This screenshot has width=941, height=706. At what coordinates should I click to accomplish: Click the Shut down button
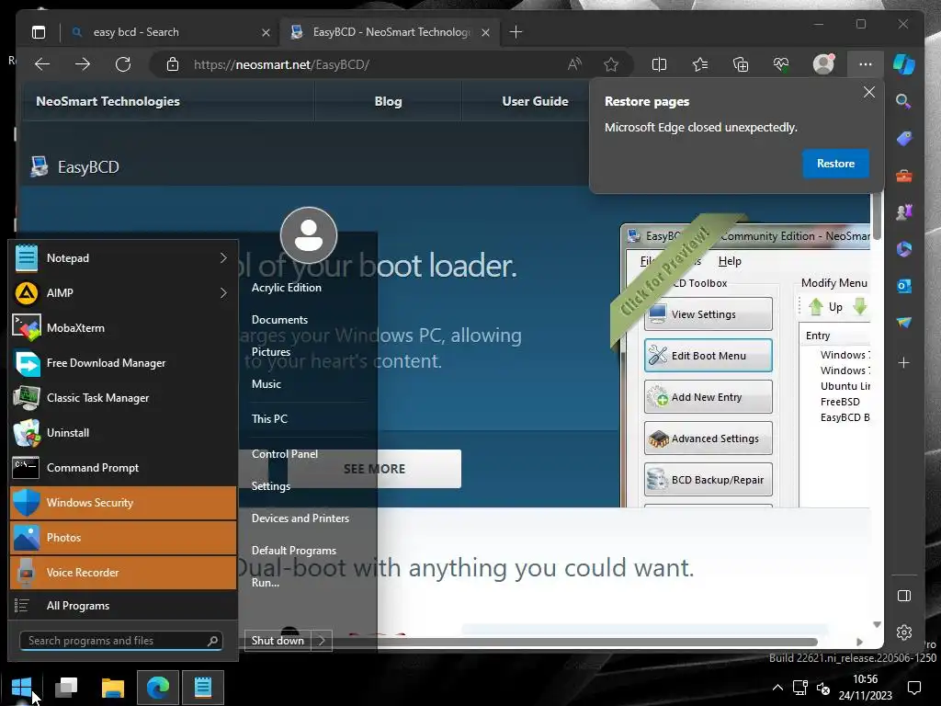[x=278, y=641]
